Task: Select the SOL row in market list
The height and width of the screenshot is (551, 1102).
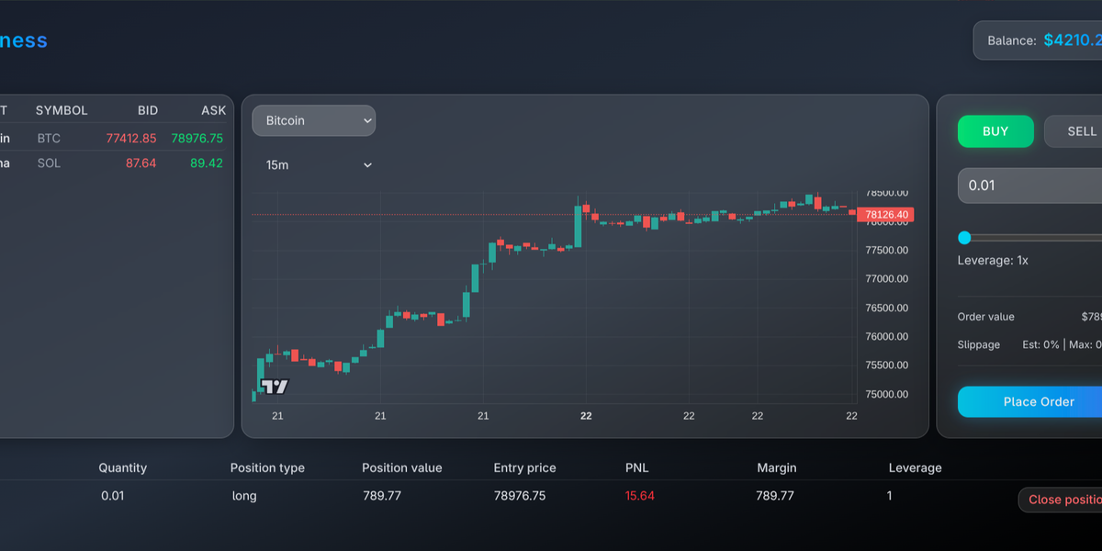Action: 110,163
